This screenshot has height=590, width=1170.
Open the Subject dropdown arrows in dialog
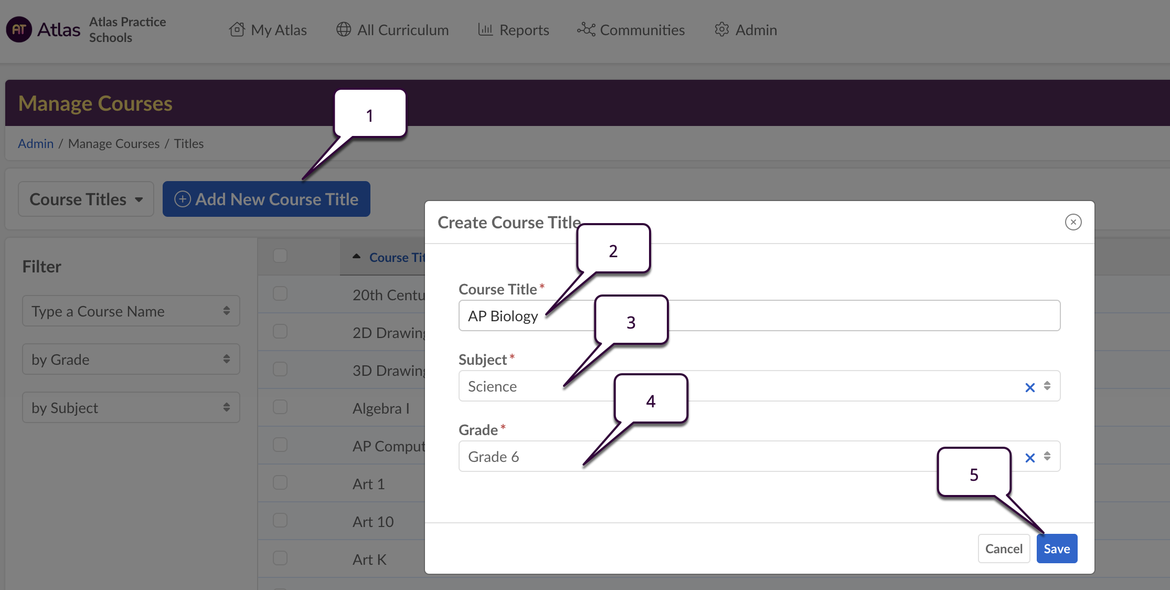tap(1047, 386)
